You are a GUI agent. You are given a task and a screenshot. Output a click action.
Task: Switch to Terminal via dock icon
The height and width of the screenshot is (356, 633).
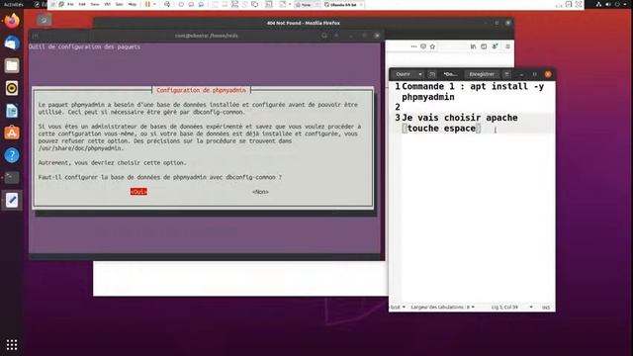12,178
